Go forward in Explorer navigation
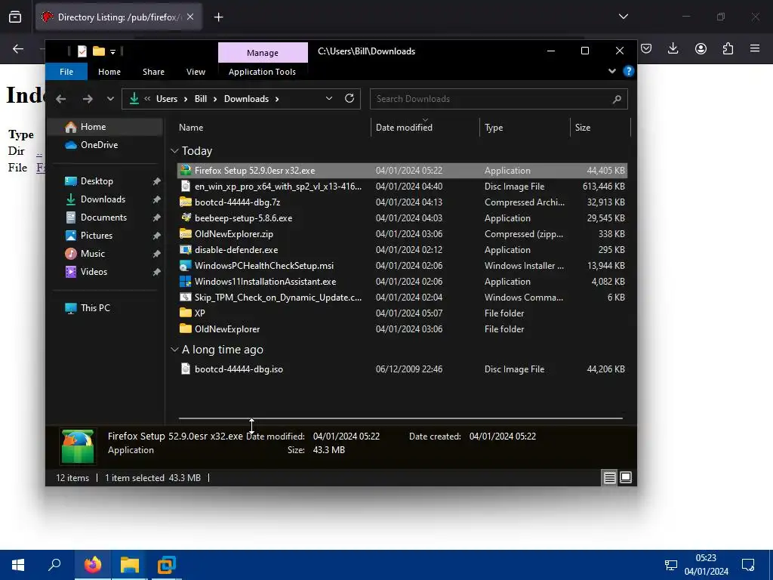 pyautogui.click(x=88, y=99)
